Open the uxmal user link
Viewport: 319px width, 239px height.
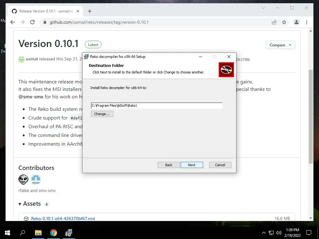pos(32,59)
